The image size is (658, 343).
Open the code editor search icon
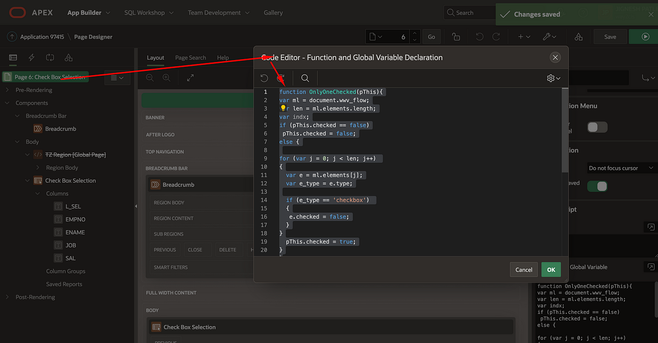[305, 78]
